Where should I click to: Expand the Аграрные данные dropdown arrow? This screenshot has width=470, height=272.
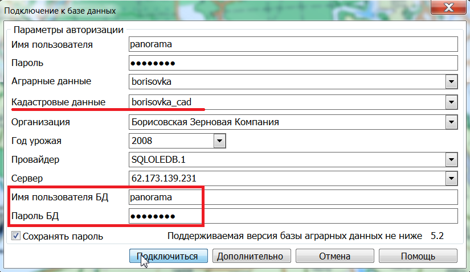point(452,83)
